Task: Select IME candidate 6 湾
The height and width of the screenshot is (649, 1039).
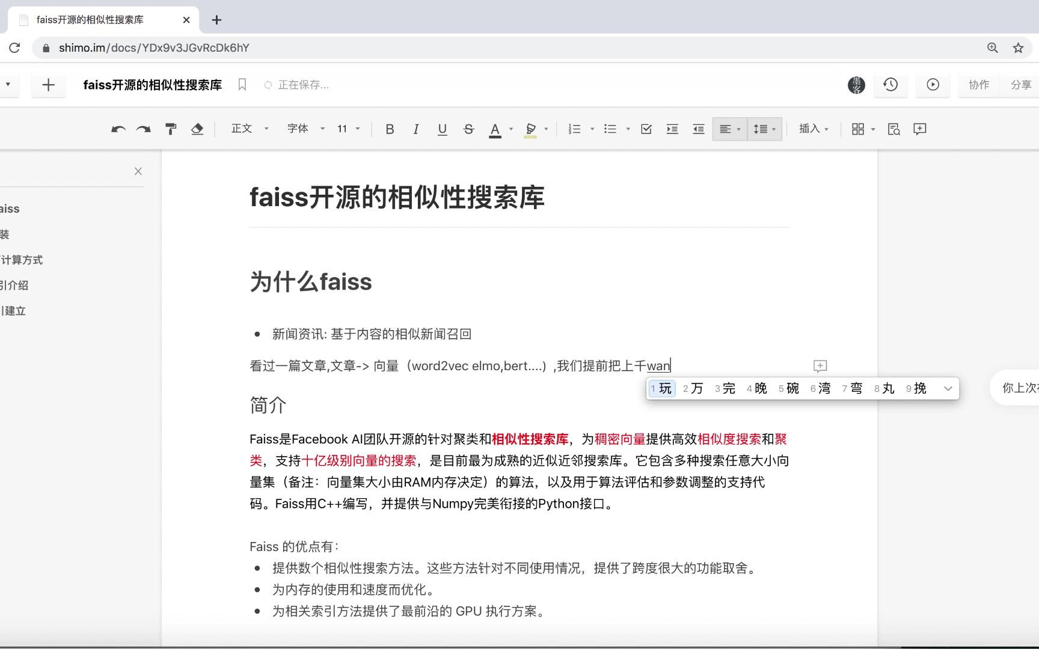Action: [821, 388]
